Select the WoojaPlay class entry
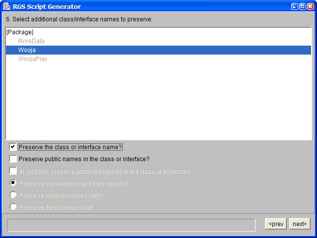This screenshot has width=317, height=238. (33, 59)
